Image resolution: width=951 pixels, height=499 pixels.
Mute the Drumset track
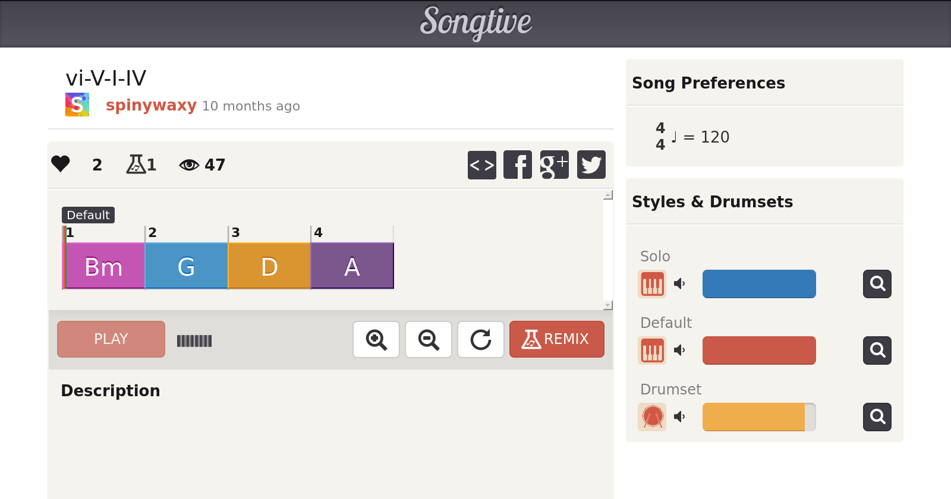pos(679,417)
